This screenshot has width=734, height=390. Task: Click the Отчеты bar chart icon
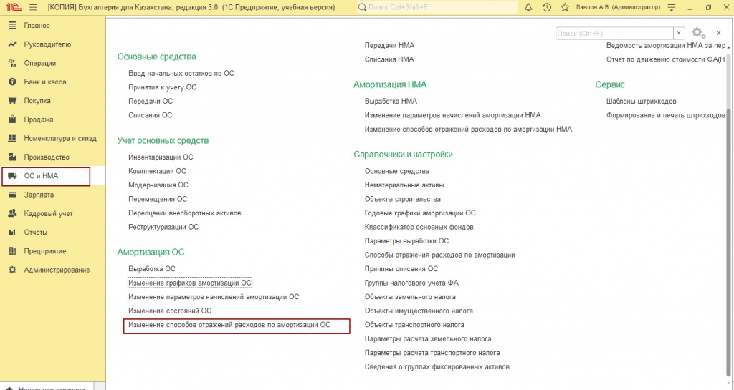click(13, 232)
